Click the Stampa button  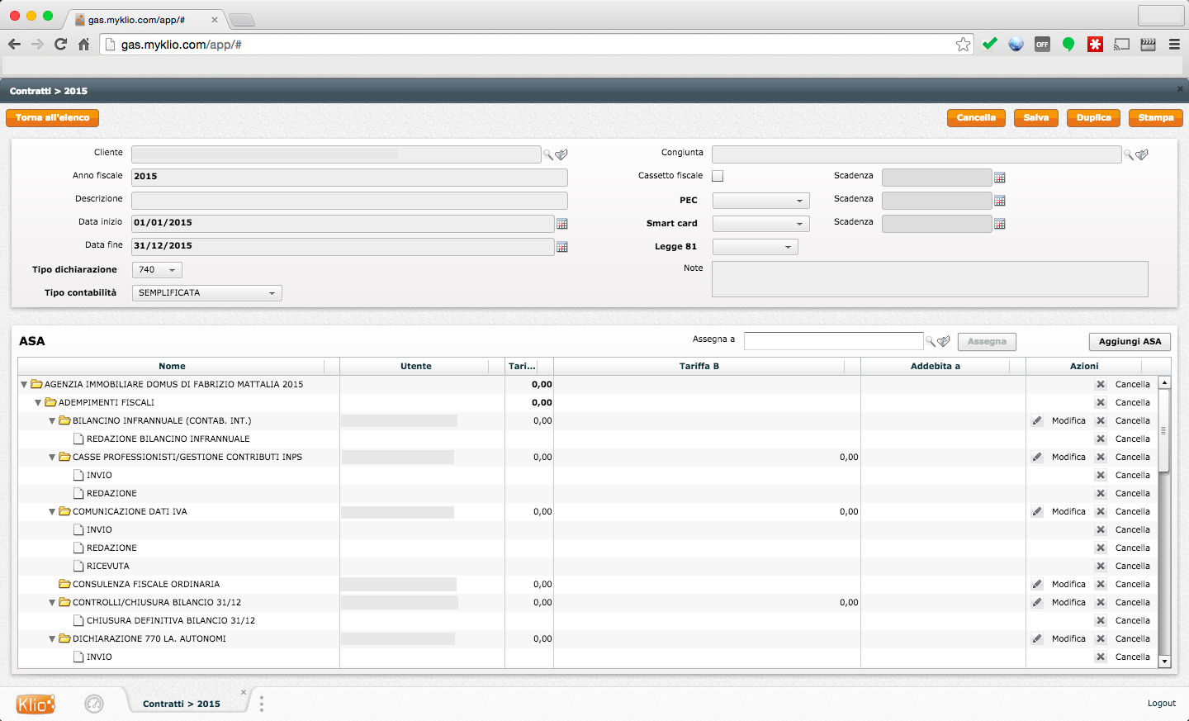coord(1156,118)
